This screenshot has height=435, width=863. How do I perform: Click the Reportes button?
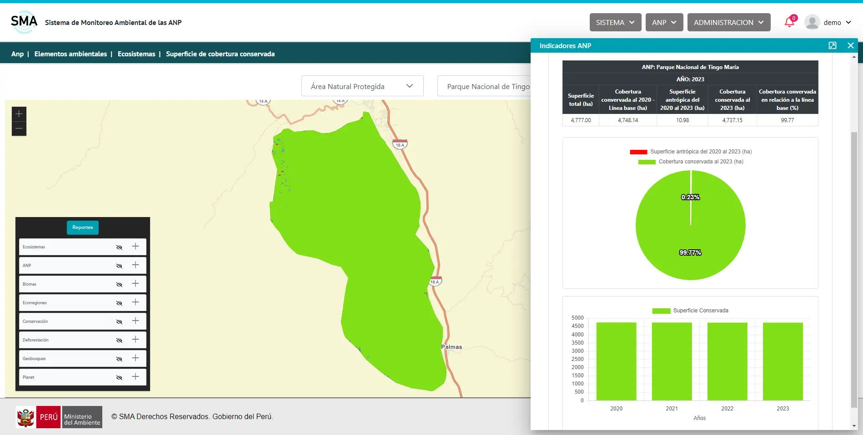pyautogui.click(x=83, y=227)
